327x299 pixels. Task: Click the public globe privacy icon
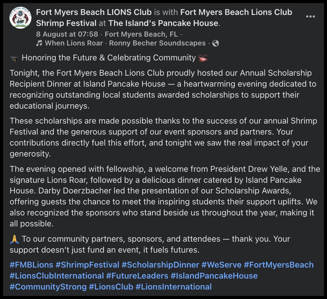[215, 43]
